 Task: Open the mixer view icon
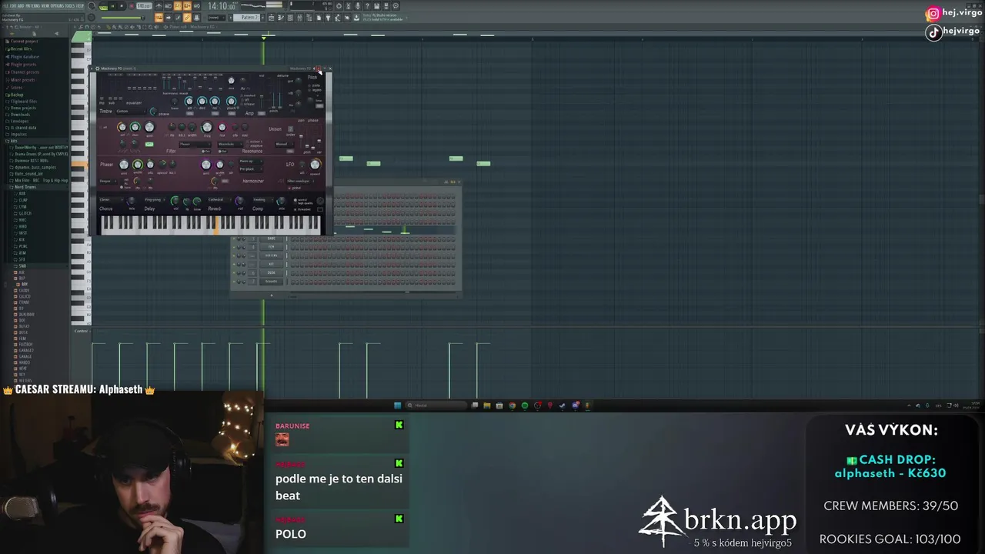pyautogui.click(x=299, y=17)
